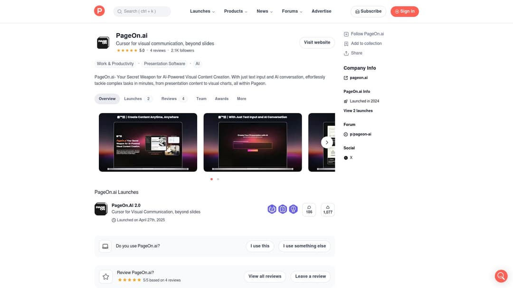Viewport: 513px width, 288px height.
Task: Click the forum icon beside p/pageon-ai
Action: pos(346,135)
